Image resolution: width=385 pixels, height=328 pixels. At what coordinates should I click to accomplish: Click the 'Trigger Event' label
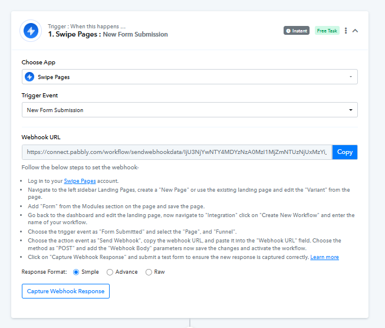point(40,96)
